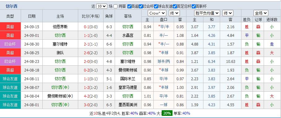This screenshot has width=281, height=118.
Task: Click the 1.21 home odds value
Action: coord(195,61)
